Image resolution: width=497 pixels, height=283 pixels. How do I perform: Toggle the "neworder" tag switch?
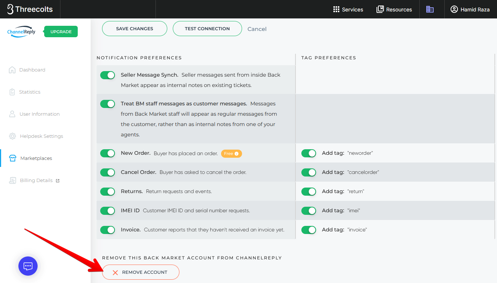[x=309, y=153]
